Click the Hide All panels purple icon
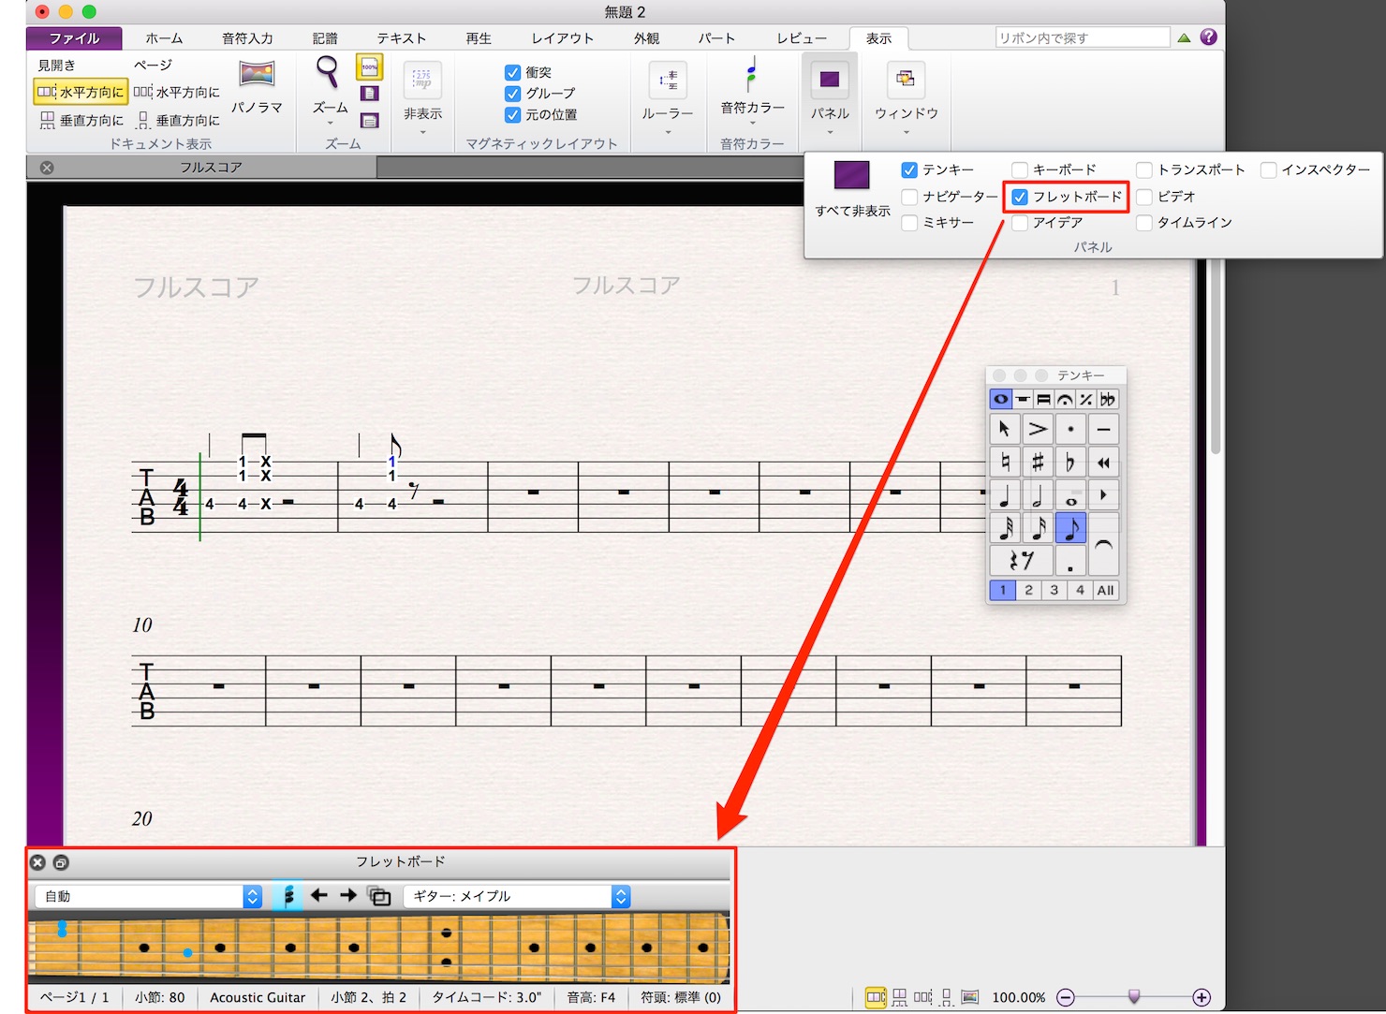This screenshot has height=1014, width=1386. click(851, 175)
